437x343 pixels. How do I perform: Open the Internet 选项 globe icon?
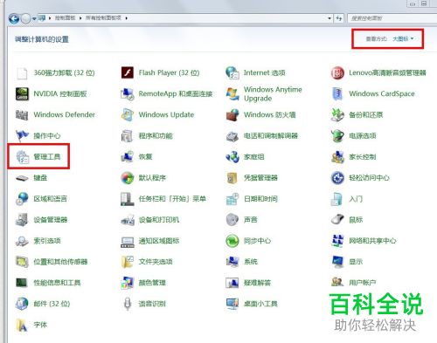232,72
